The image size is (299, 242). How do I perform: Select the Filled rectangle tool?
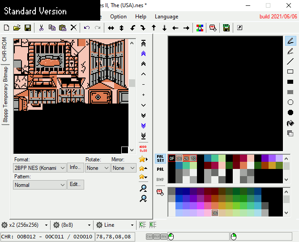[x=290, y=82]
